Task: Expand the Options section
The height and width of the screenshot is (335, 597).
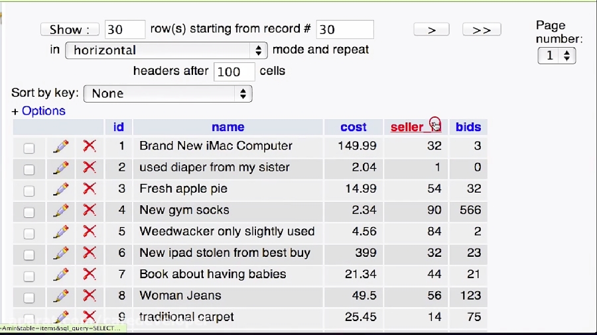Action: (38, 111)
